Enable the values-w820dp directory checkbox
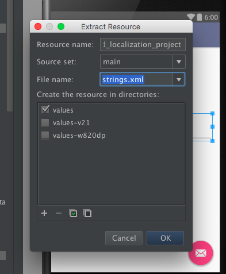 click(x=45, y=135)
